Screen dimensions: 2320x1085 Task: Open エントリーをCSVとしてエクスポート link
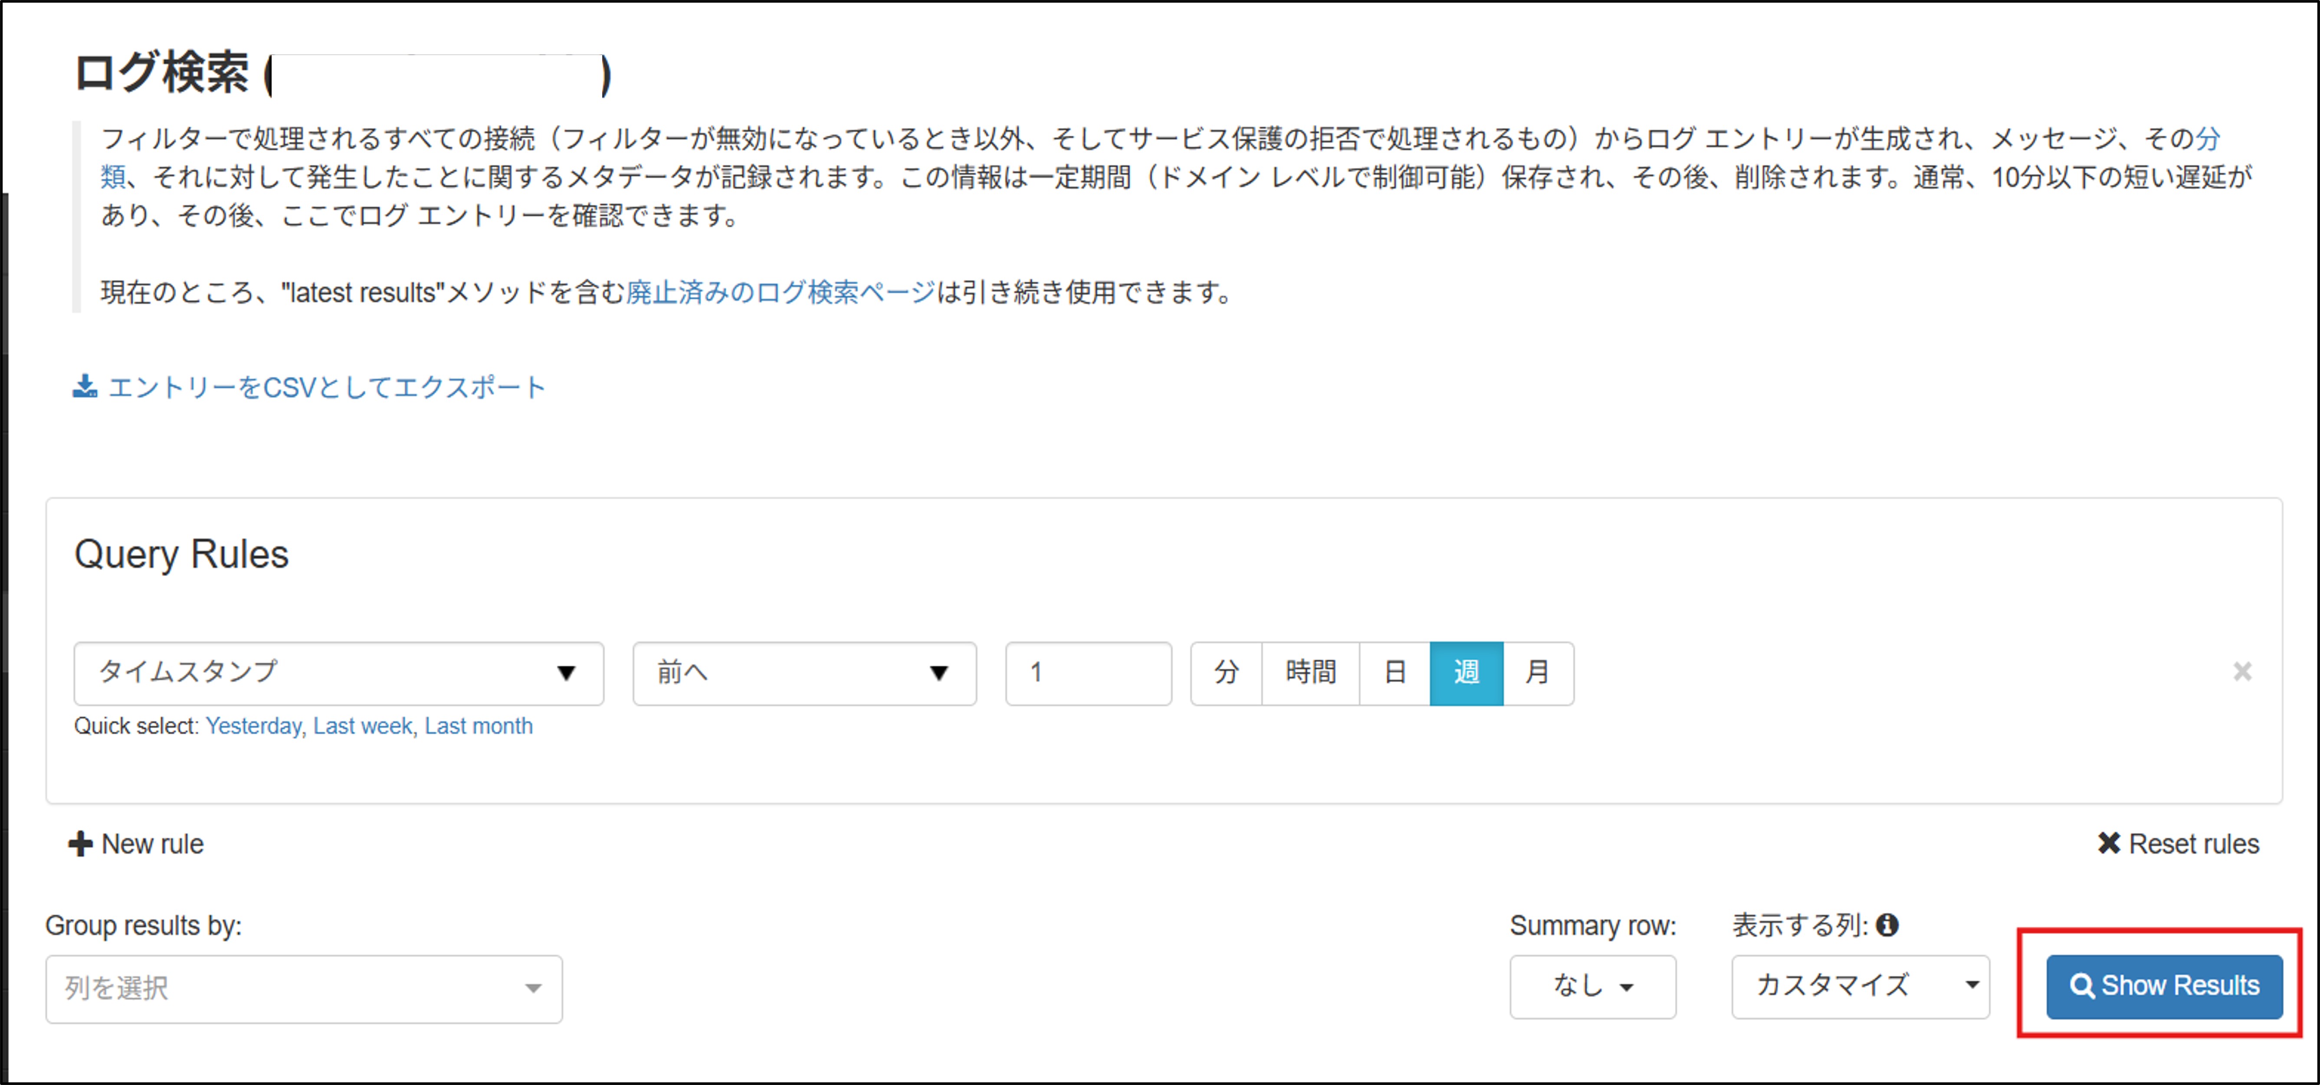(x=326, y=387)
